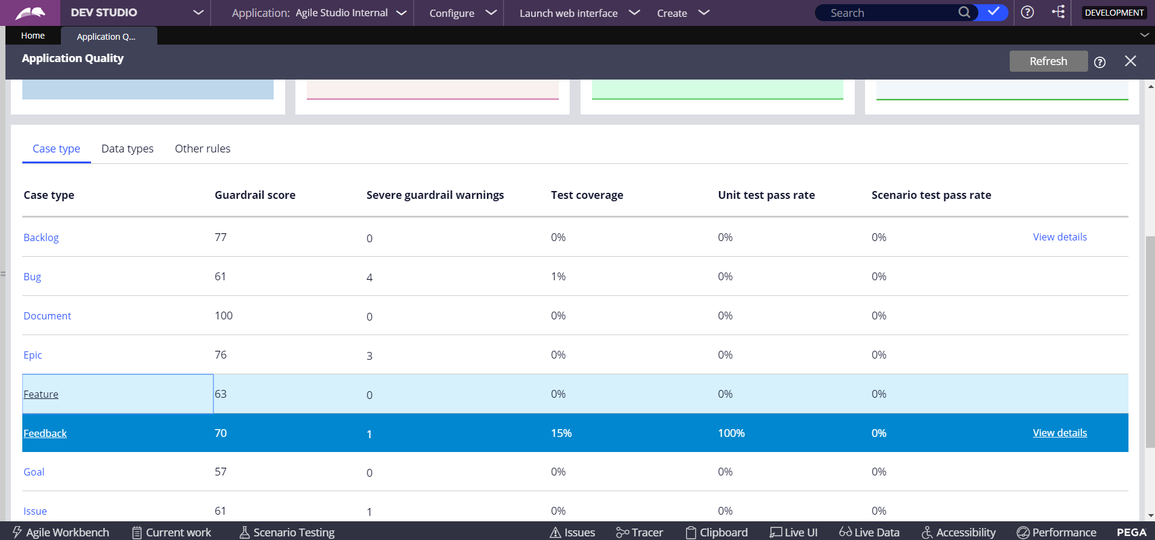Click Feedback's 100% unit test pass rate

[x=731, y=433]
